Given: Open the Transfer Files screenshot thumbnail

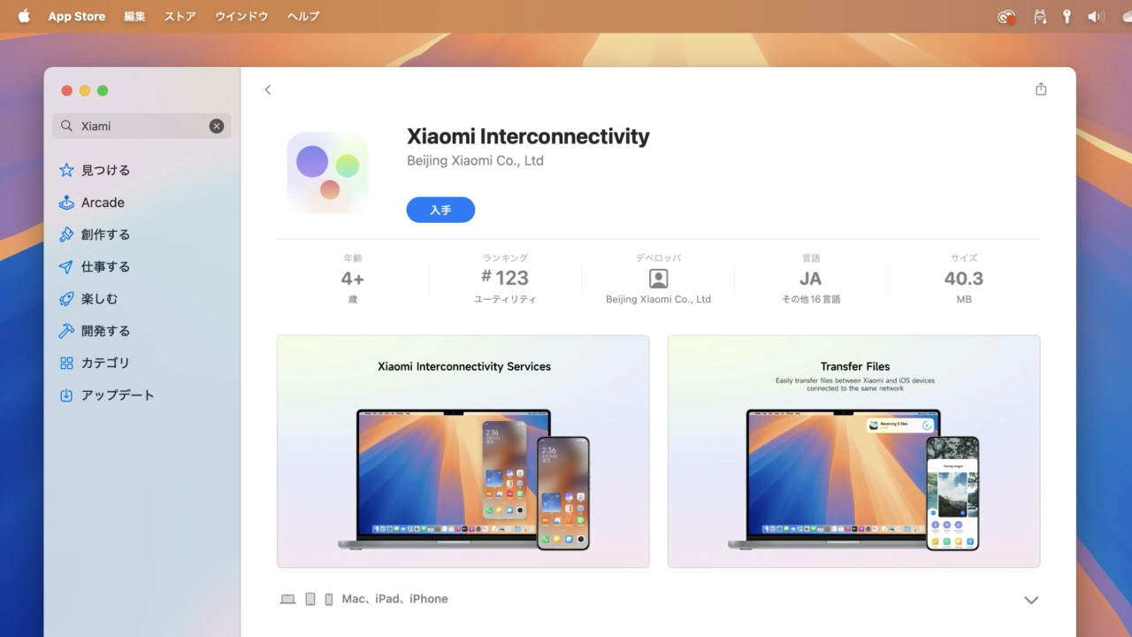Looking at the screenshot, I should [x=853, y=451].
